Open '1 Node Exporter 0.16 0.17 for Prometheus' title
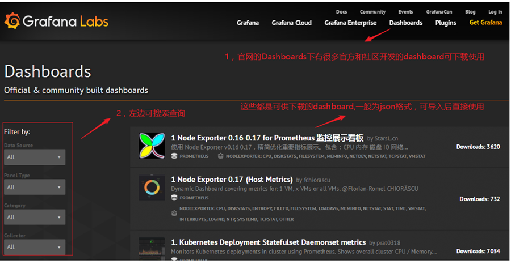This screenshot has width=511, height=264. 267,138
